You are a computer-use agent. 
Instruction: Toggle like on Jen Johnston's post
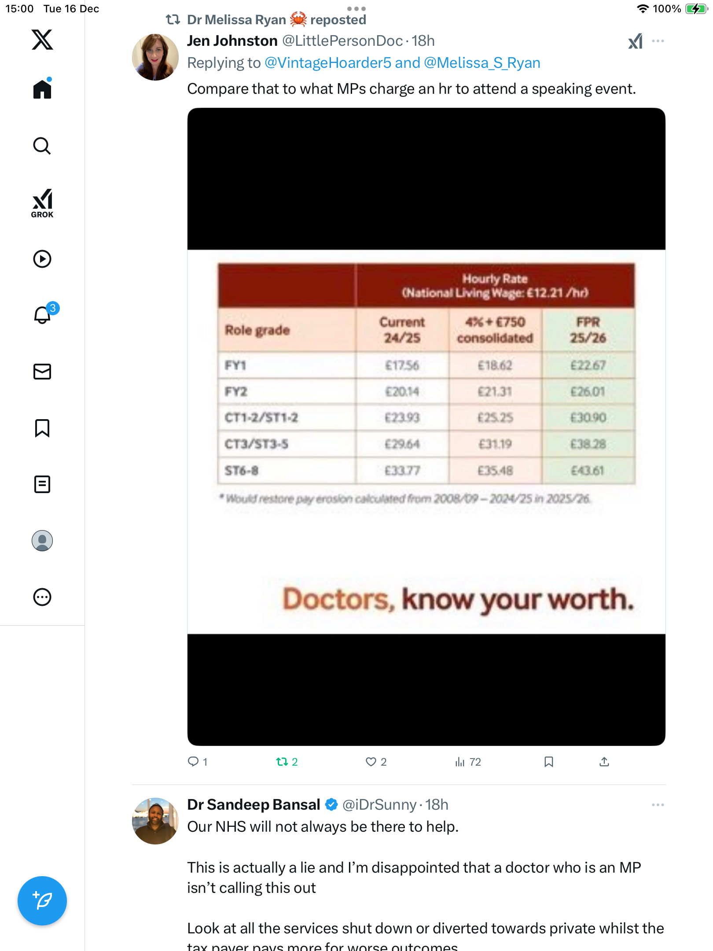pos(376,762)
